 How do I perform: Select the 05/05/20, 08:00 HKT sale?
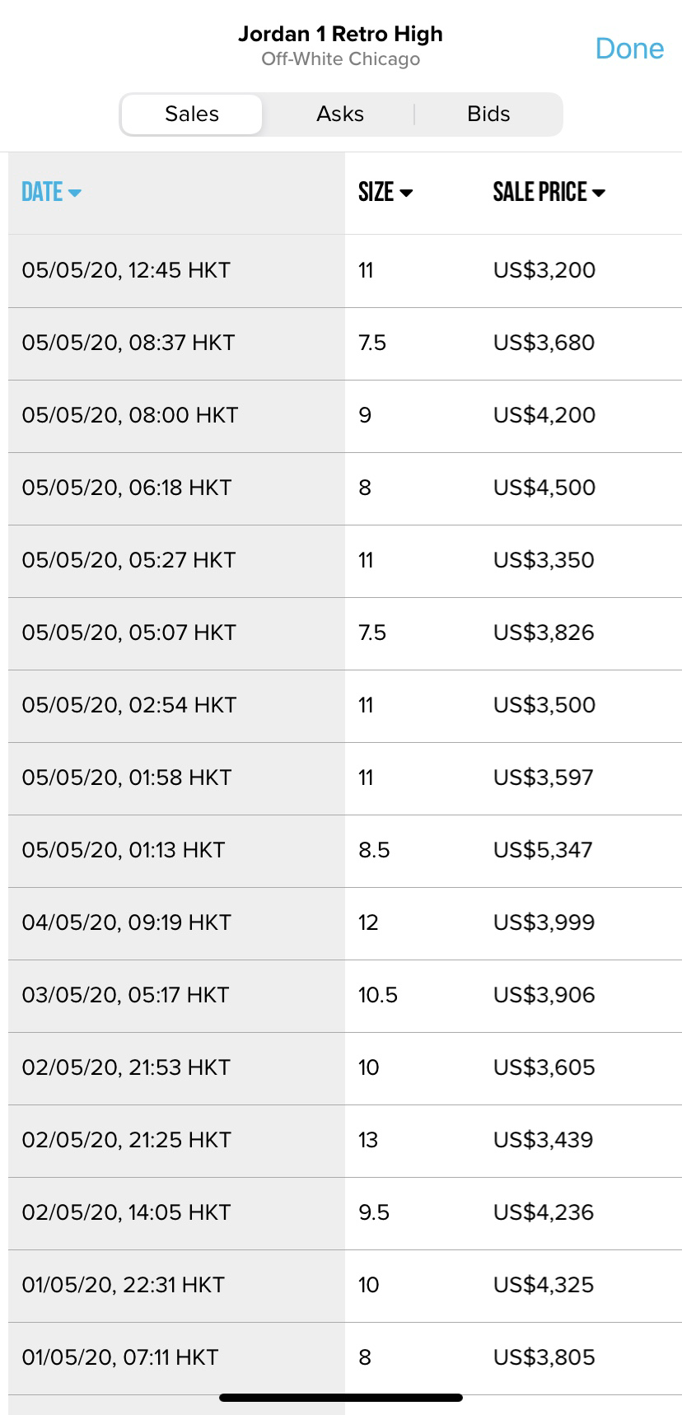[x=129, y=415]
